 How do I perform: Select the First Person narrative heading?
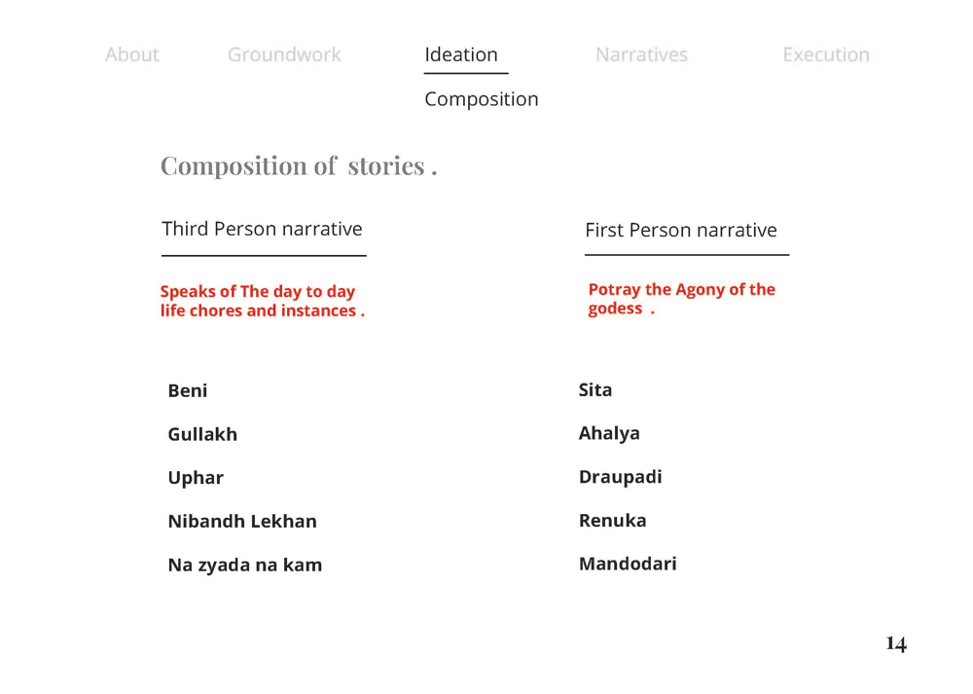click(x=681, y=231)
